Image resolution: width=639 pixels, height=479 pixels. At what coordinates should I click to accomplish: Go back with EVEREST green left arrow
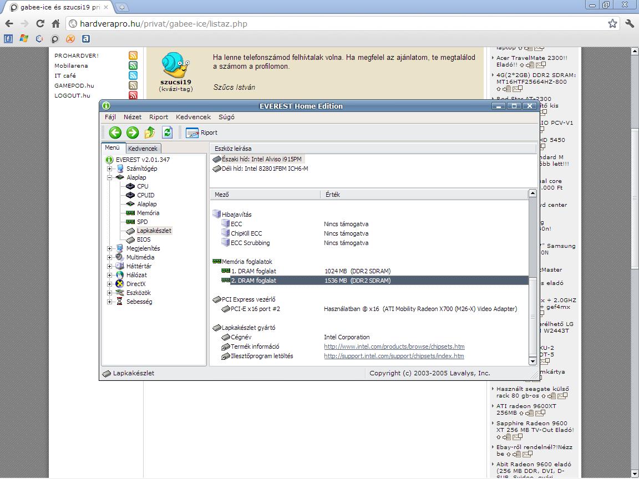point(115,133)
